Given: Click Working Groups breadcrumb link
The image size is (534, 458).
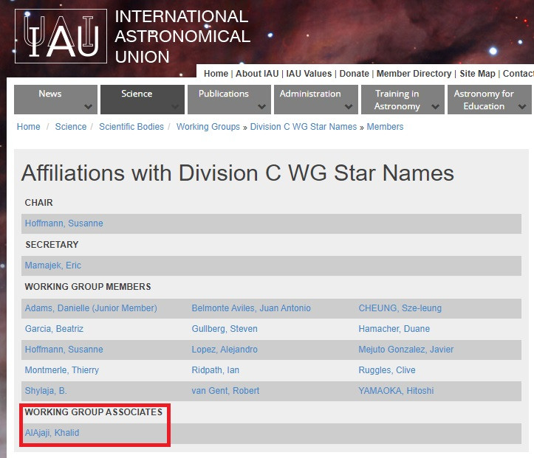Looking at the screenshot, I should coord(208,127).
